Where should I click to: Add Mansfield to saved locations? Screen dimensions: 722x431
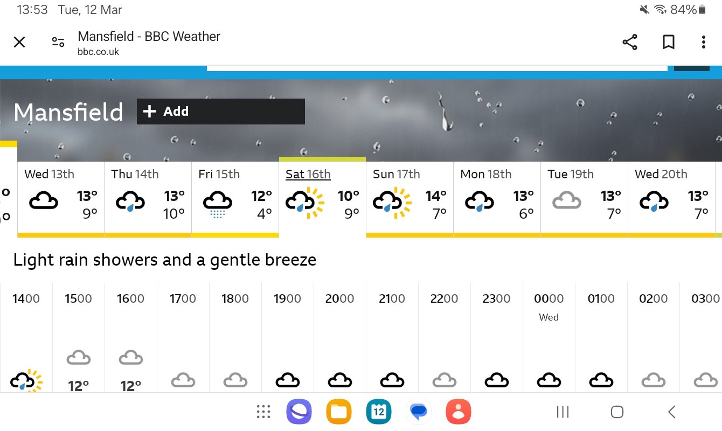pyautogui.click(x=220, y=112)
